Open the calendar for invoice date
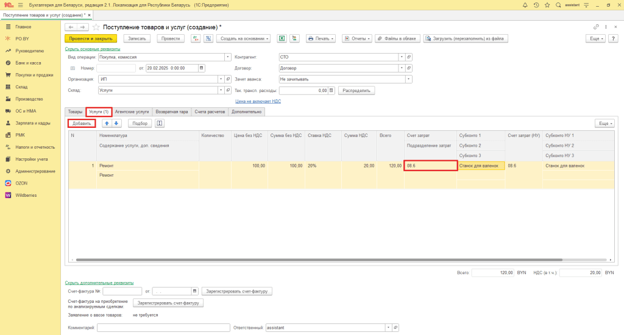 194,291
